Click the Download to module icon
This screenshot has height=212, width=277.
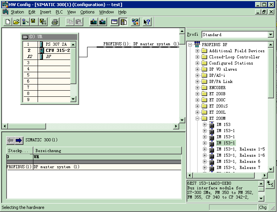point(94,22)
